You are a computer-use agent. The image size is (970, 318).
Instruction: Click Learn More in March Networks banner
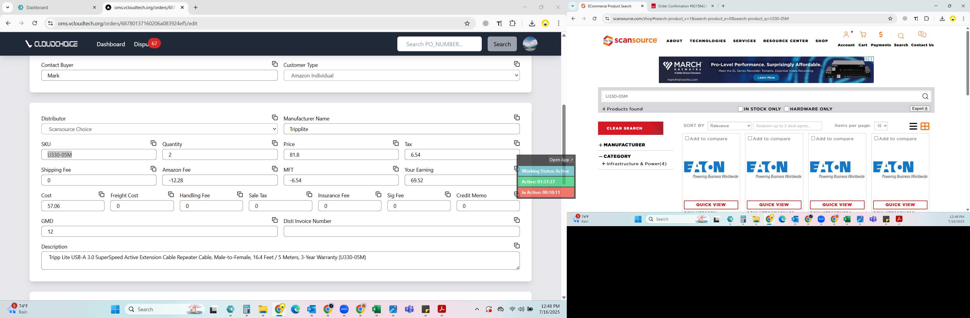point(766,77)
